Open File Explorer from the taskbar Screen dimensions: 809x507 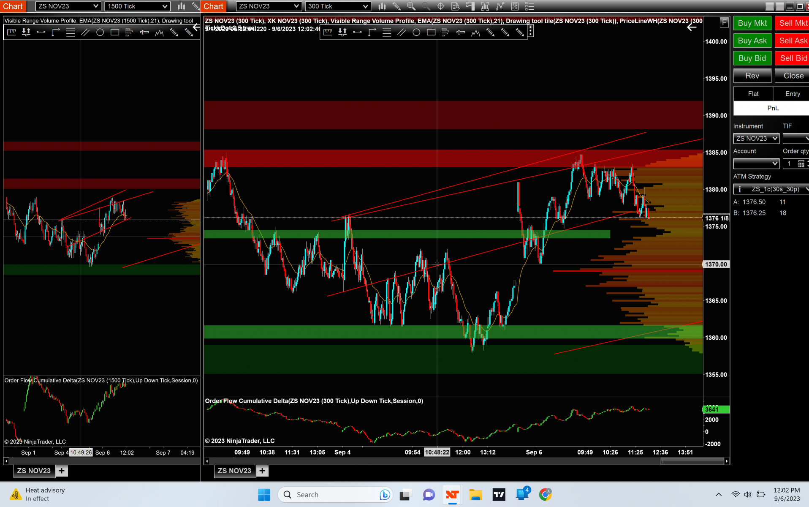475,494
